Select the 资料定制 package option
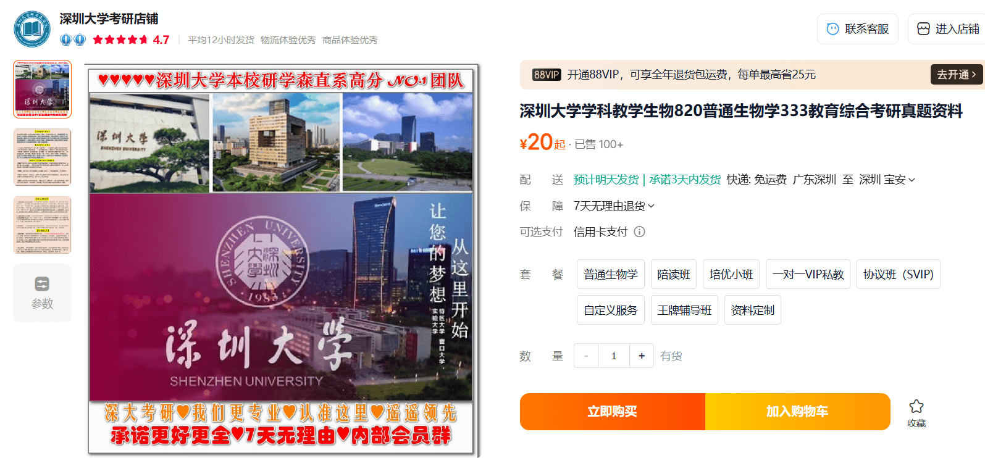 coord(753,310)
